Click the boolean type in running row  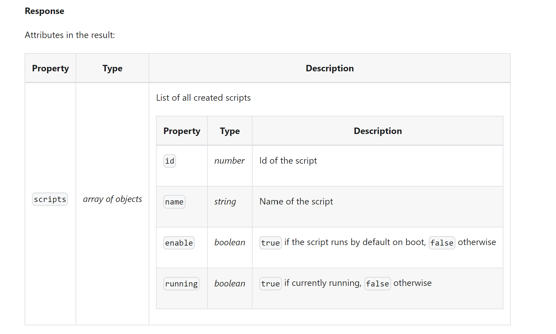230,283
